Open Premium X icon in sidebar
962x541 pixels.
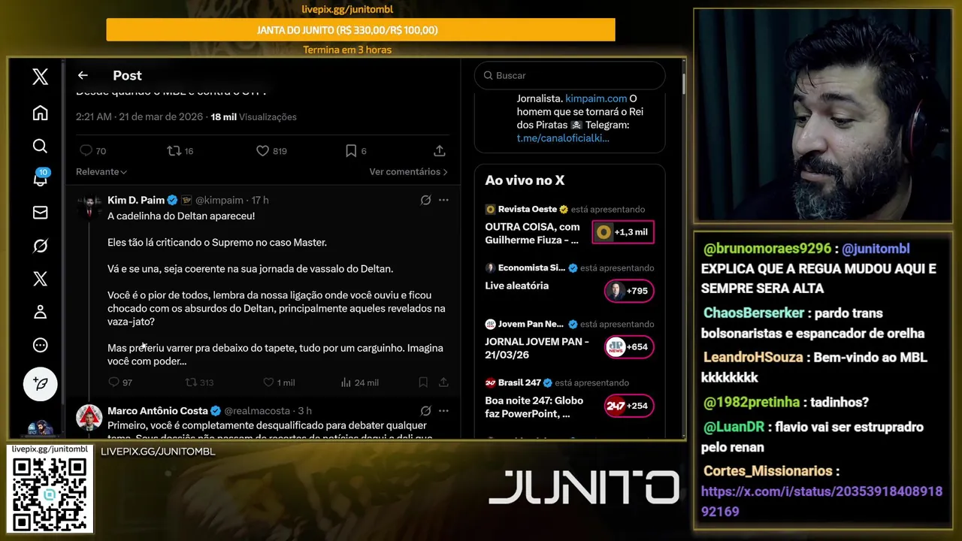point(41,279)
